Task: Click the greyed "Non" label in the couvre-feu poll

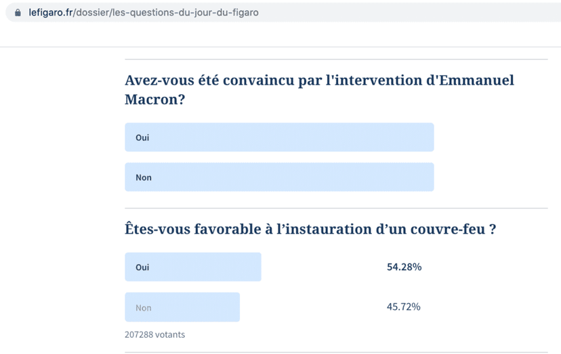Action: tap(144, 308)
